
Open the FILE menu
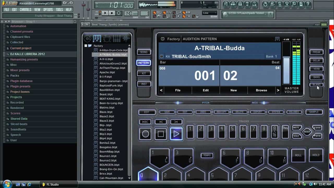[7, 10]
